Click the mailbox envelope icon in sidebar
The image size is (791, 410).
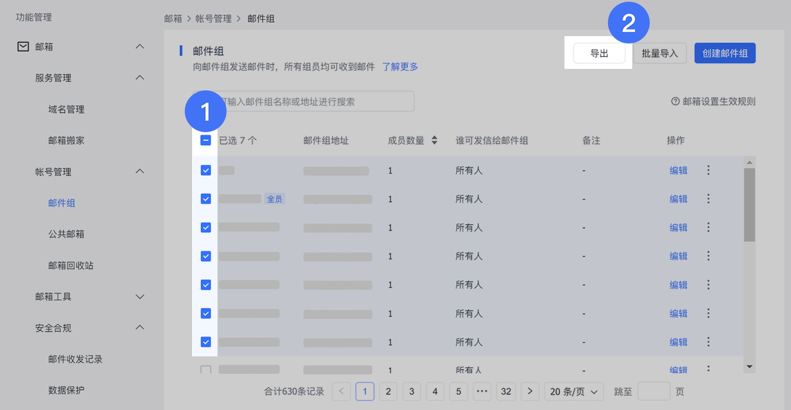click(23, 47)
